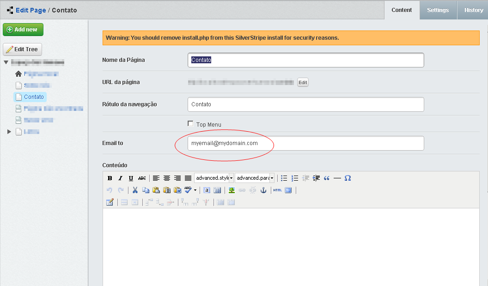
Task: Collapse the site tree root node
Action: [x=5, y=62]
